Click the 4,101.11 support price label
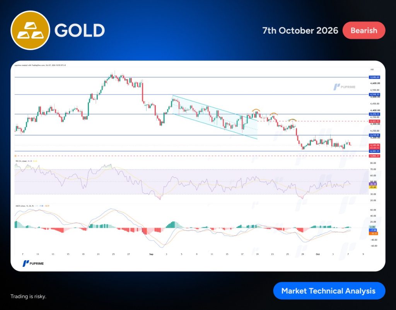The image size is (396, 310). [x=374, y=151]
